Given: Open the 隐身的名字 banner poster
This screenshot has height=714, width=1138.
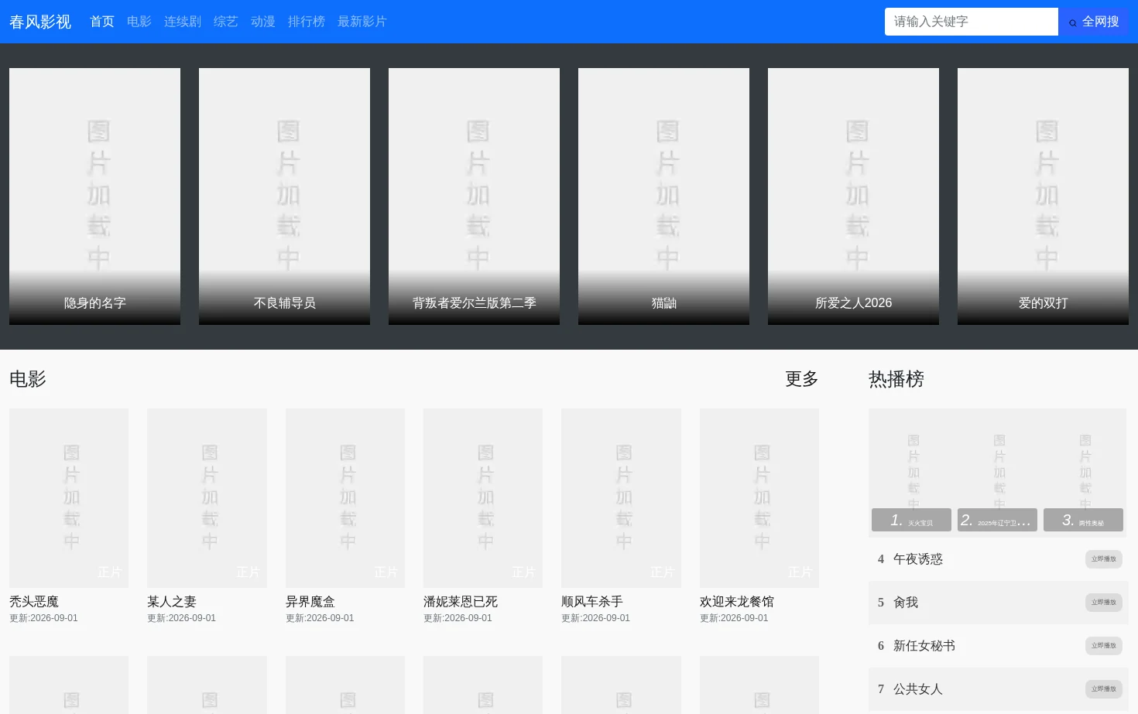Looking at the screenshot, I should pos(94,196).
